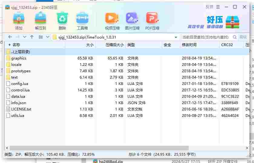Click the Feedback (反馈) link in title bar
Screen dimensions: 254x163
point(209,7)
